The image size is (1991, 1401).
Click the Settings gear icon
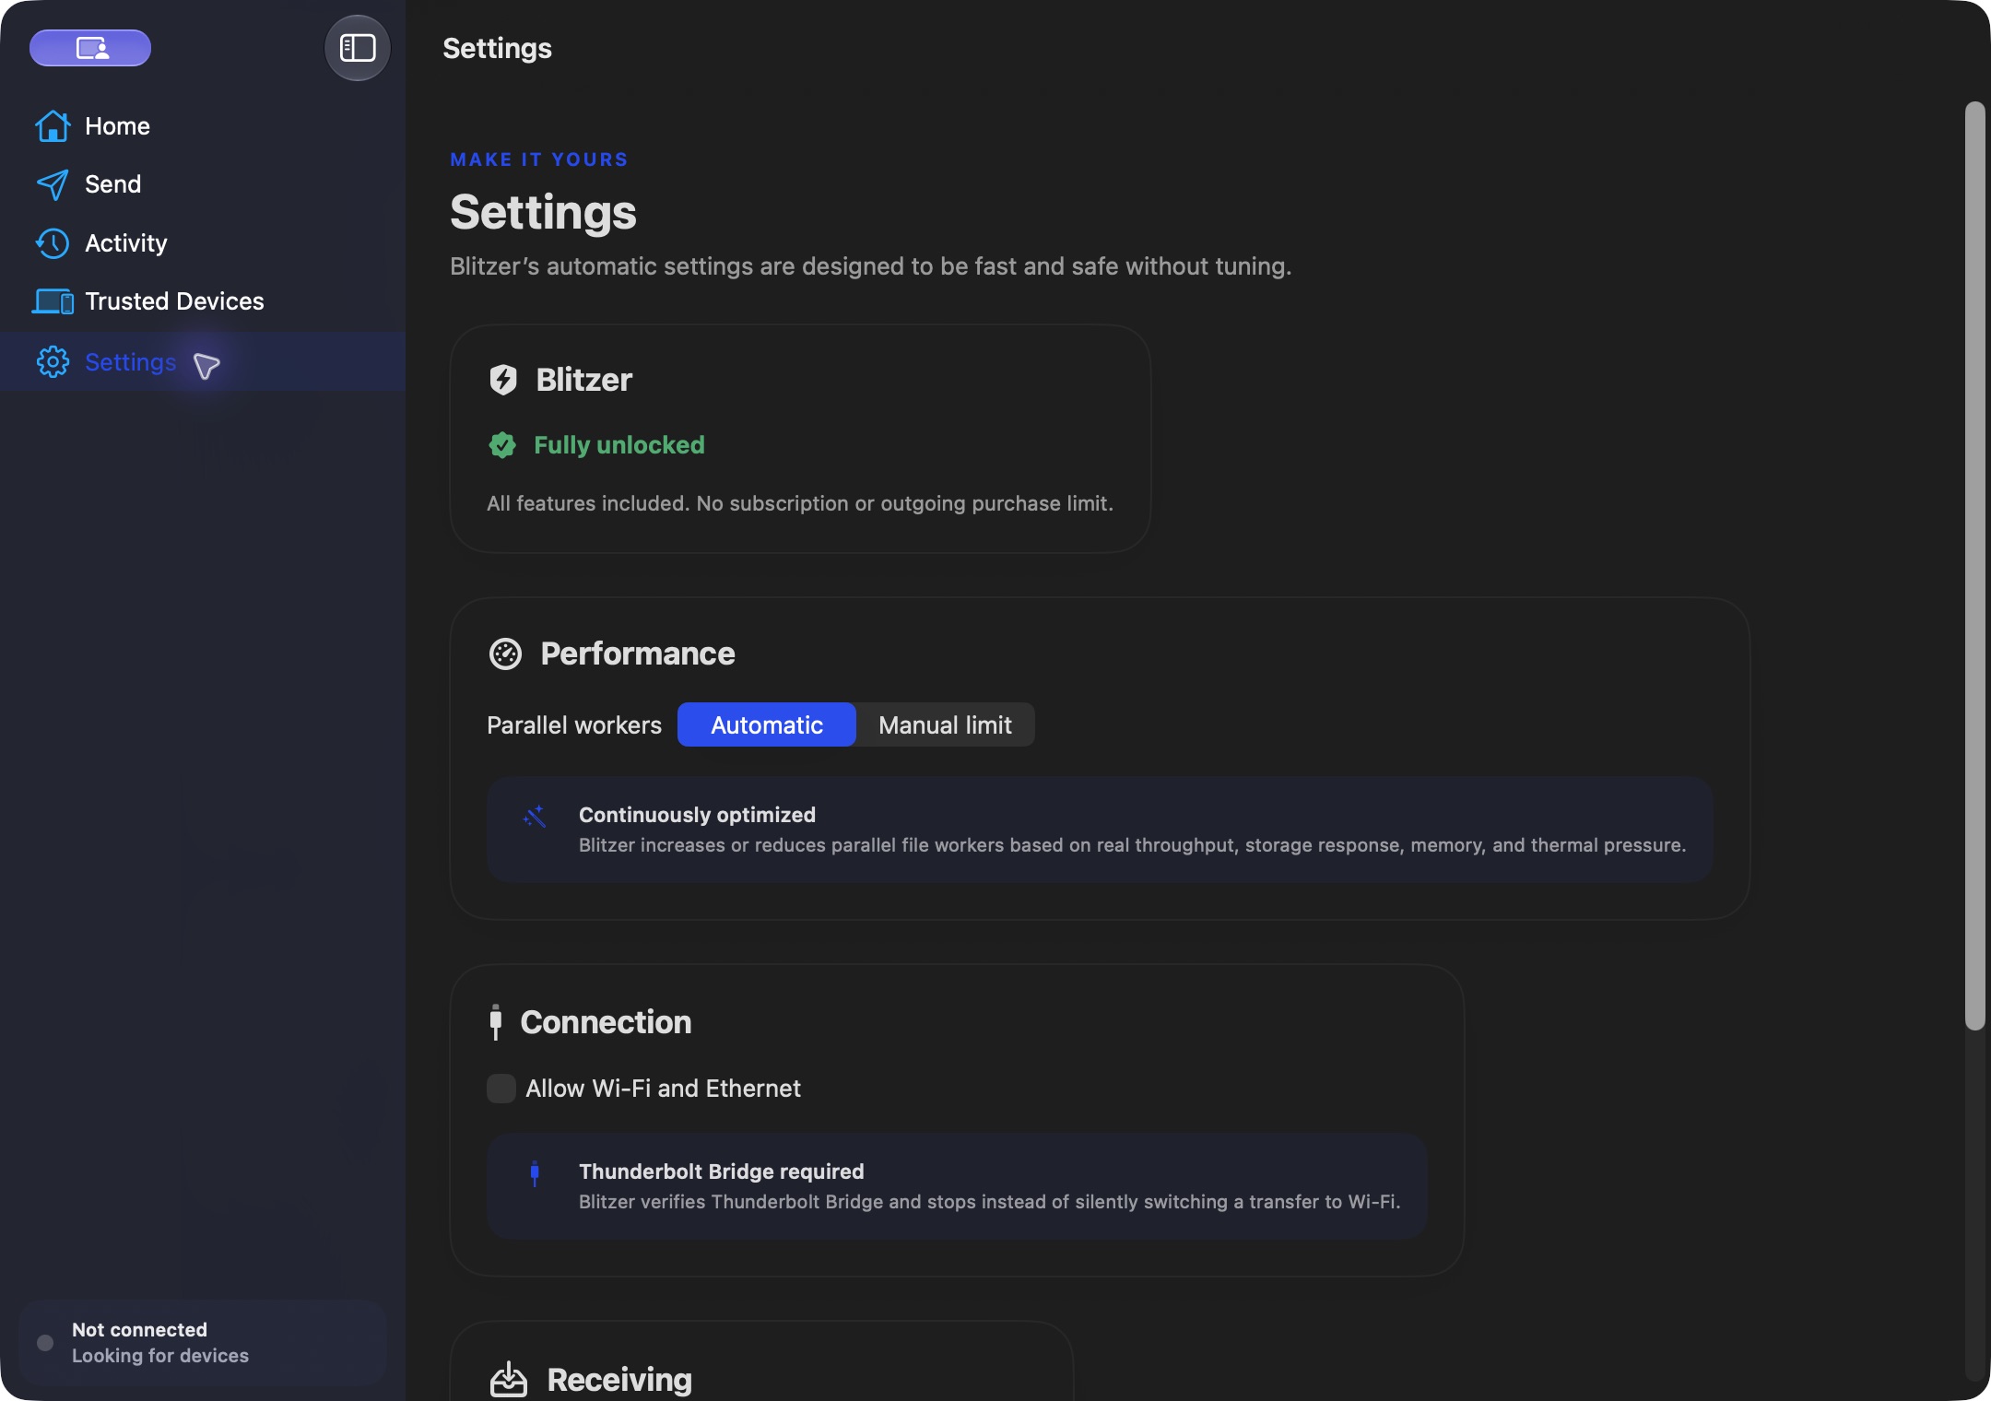[x=53, y=362]
